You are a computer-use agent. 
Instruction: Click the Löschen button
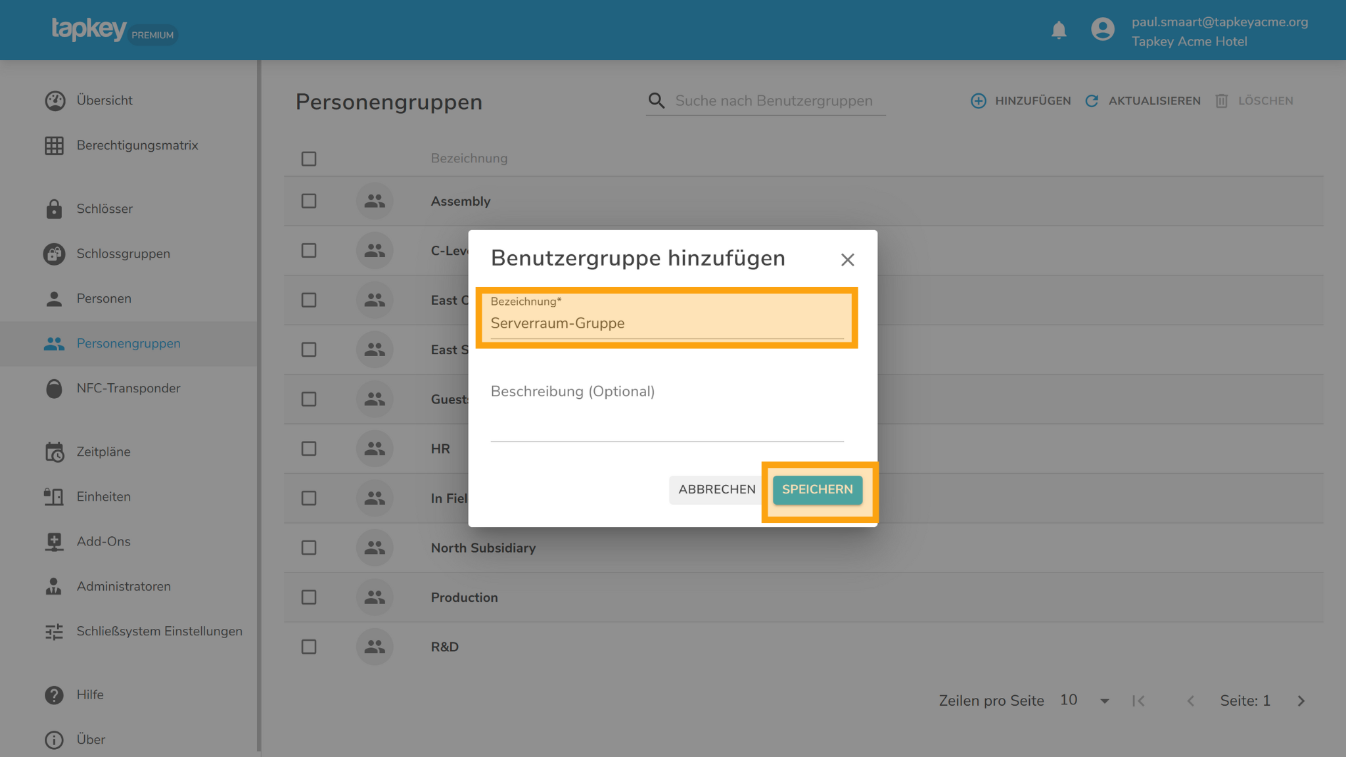coord(1254,101)
